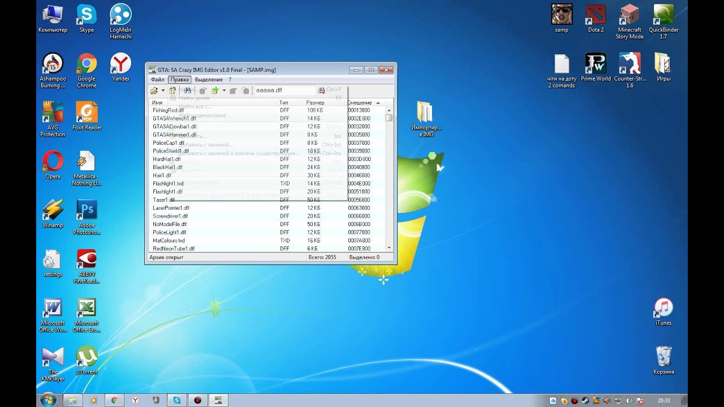The image size is (724, 407).
Task: Click the Opera desktop icon
Action: pyautogui.click(x=53, y=165)
